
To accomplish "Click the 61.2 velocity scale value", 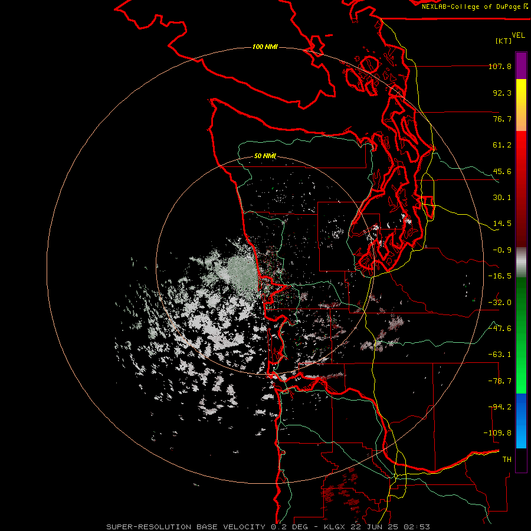I will click(502, 145).
